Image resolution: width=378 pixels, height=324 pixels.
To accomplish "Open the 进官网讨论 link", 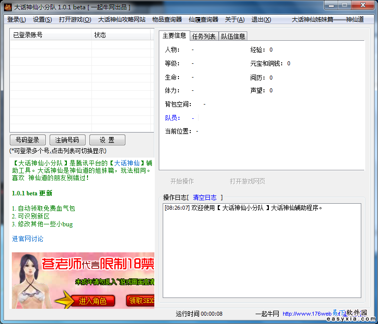I will point(28,239).
